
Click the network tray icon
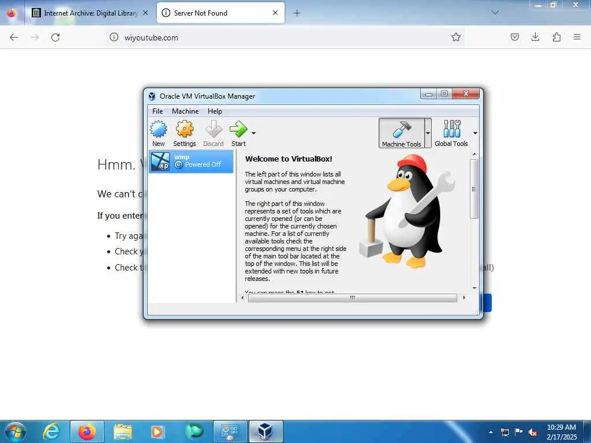(x=505, y=432)
